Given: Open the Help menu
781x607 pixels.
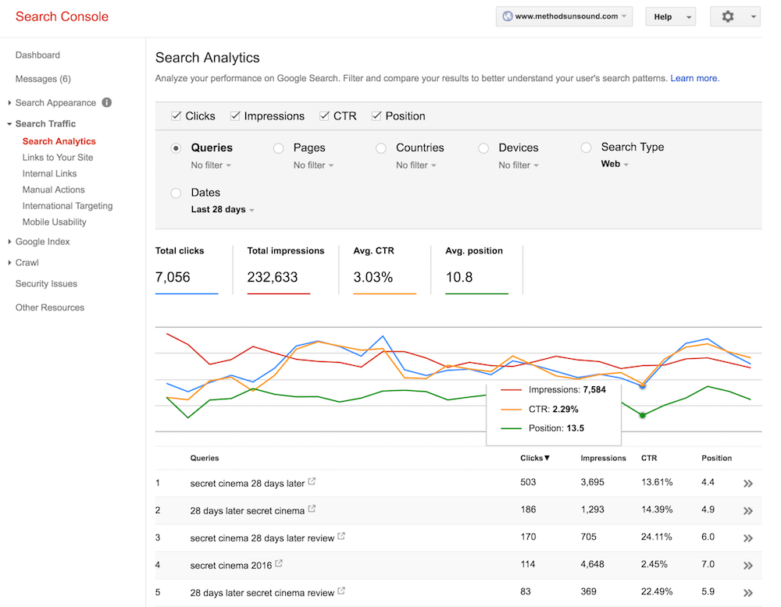Looking at the screenshot, I should [670, 16].
